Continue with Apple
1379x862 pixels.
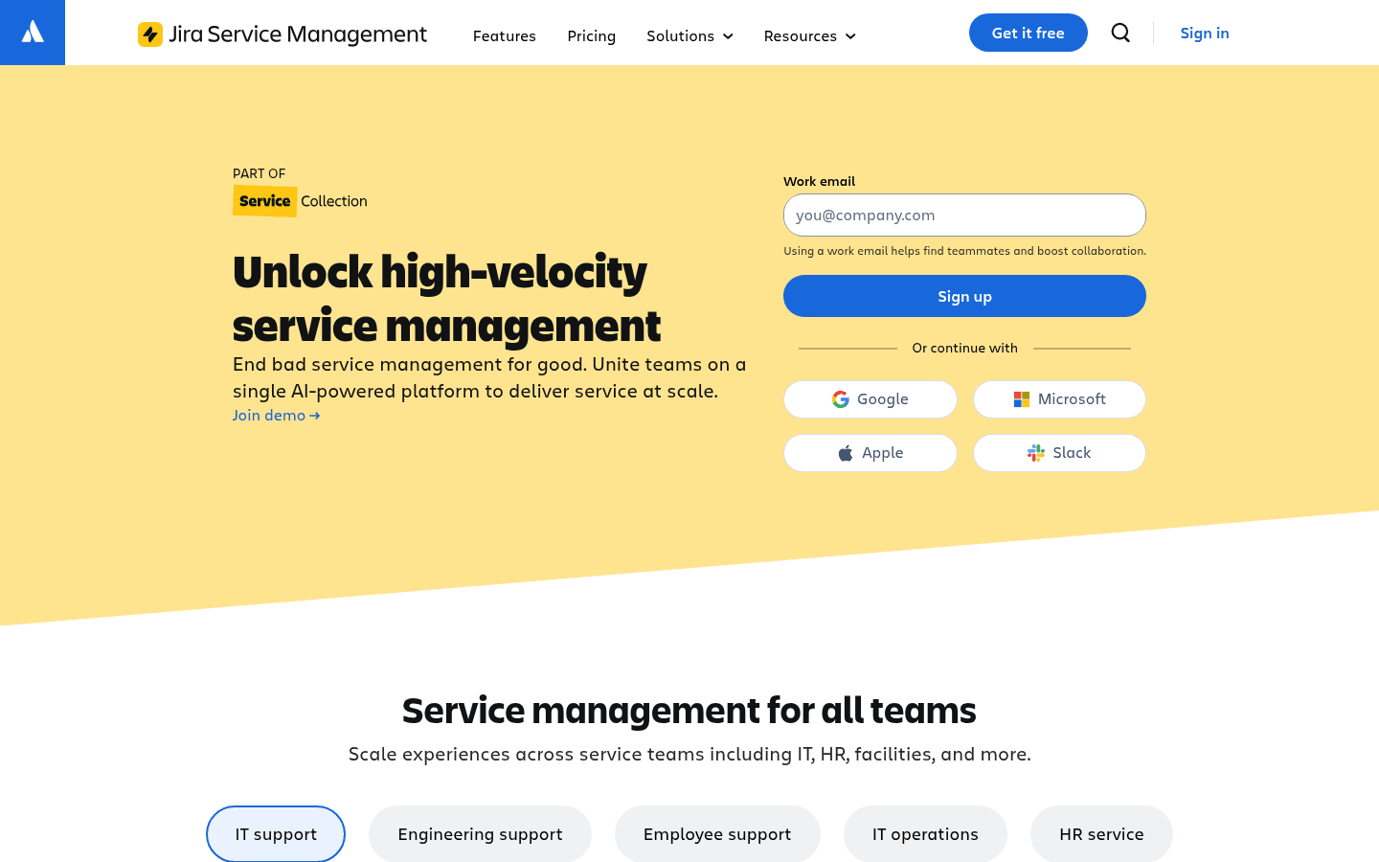870,453
